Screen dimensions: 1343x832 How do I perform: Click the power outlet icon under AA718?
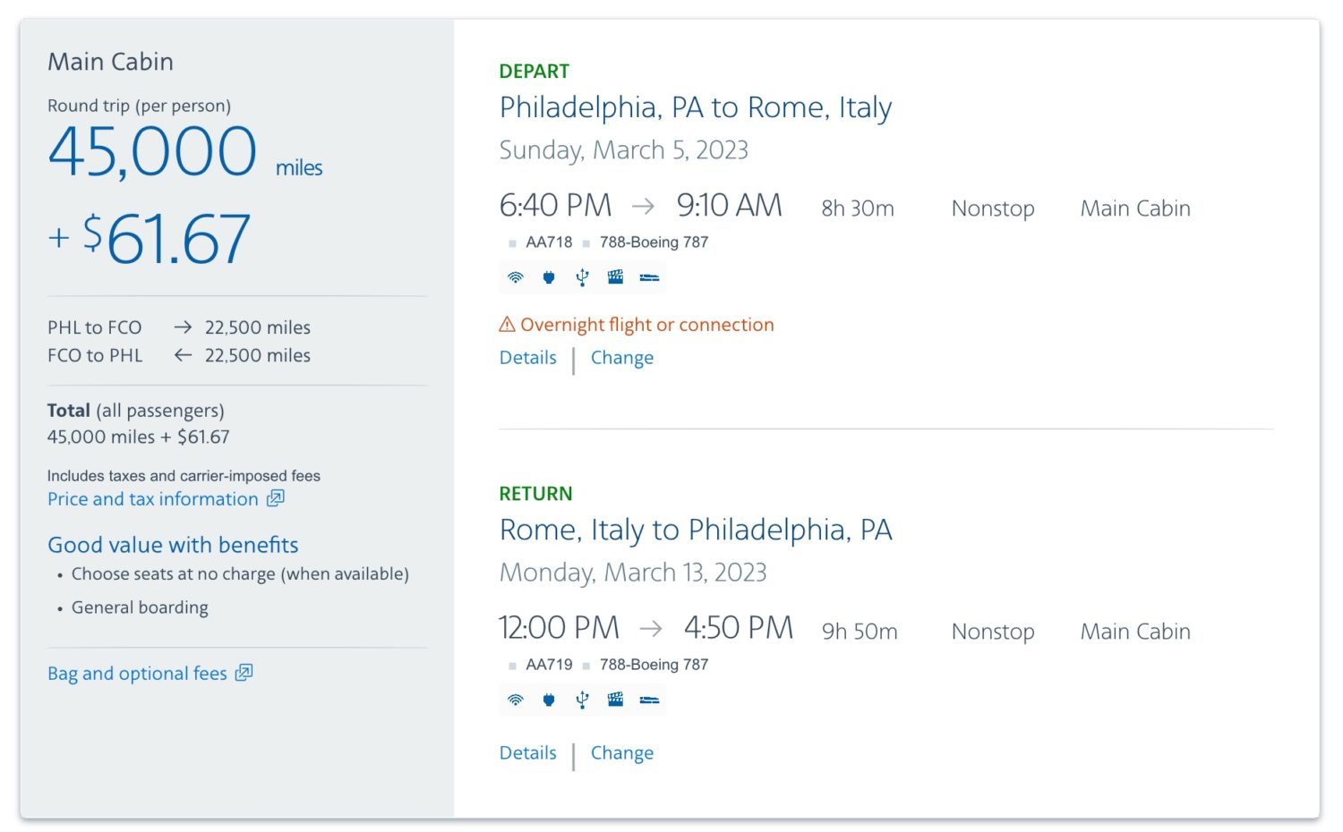tap(548, 277)
